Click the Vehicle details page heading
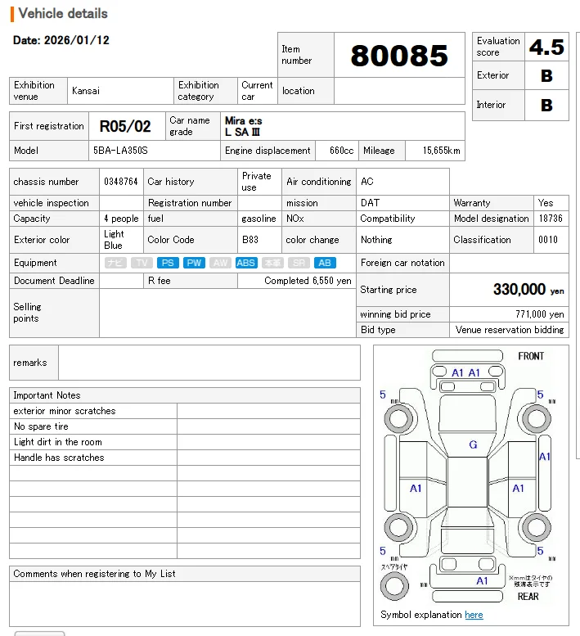The width and height of the screenshot is (580, 636). [x=63, y=14]
